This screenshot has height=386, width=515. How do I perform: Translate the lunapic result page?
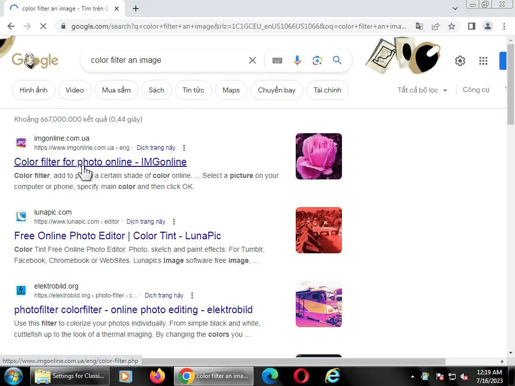(x=146, y=222)
